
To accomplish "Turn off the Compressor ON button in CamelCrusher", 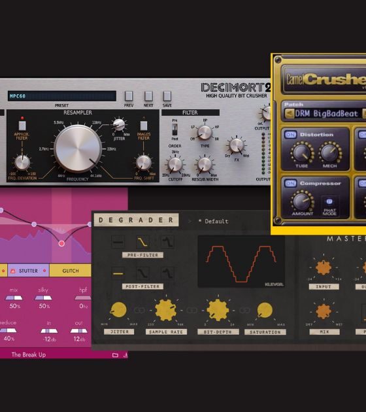I will click(290, 183).
